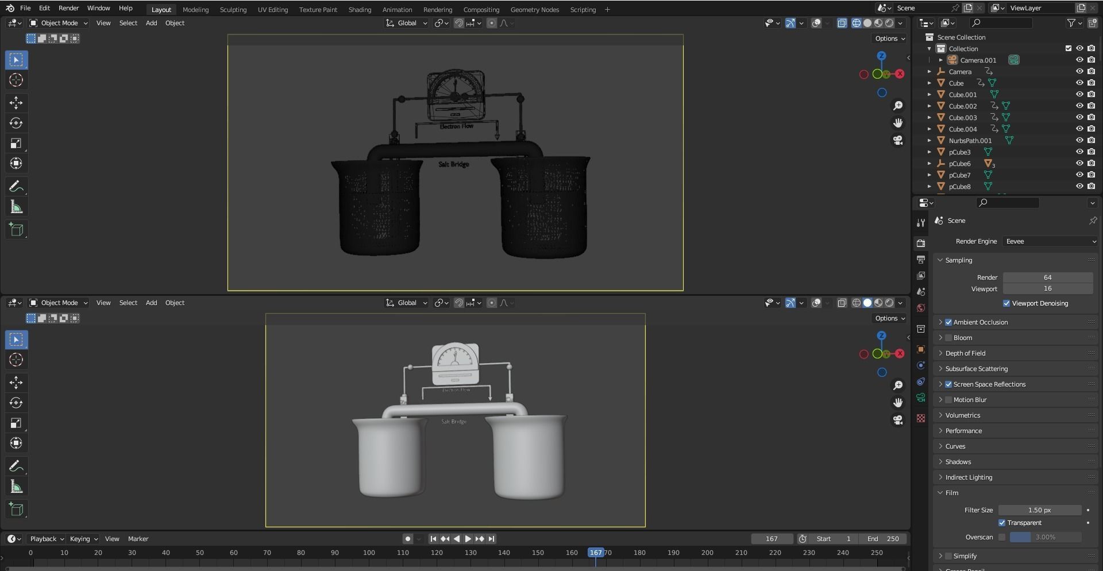Image resolution: width=1103 pixels, height=571 pixels.
Task: Open Object Mode dropdown in top viewport
Action: click(59, 23)
